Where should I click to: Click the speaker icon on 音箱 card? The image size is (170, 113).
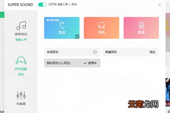pos(141,25)
